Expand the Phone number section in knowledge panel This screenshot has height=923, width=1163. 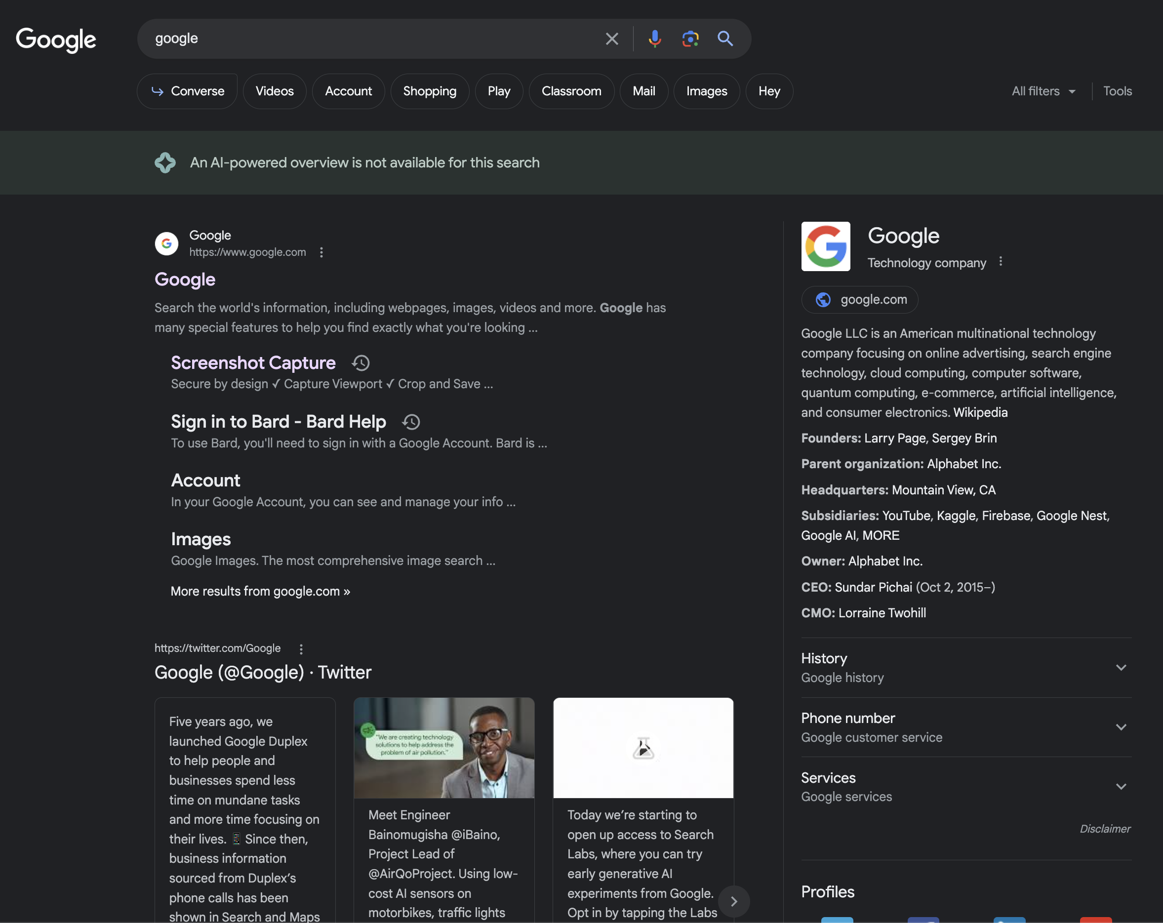(x=1122, y=726)
